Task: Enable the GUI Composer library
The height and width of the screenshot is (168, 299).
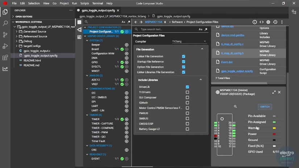Action: pyautogui.click(x=187, y=97)
